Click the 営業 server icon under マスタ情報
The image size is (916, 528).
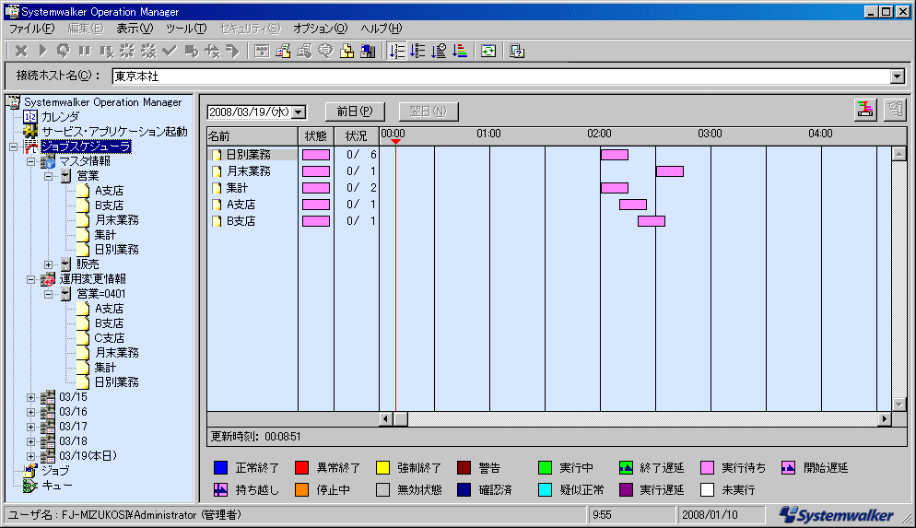(x=65, y=176)
